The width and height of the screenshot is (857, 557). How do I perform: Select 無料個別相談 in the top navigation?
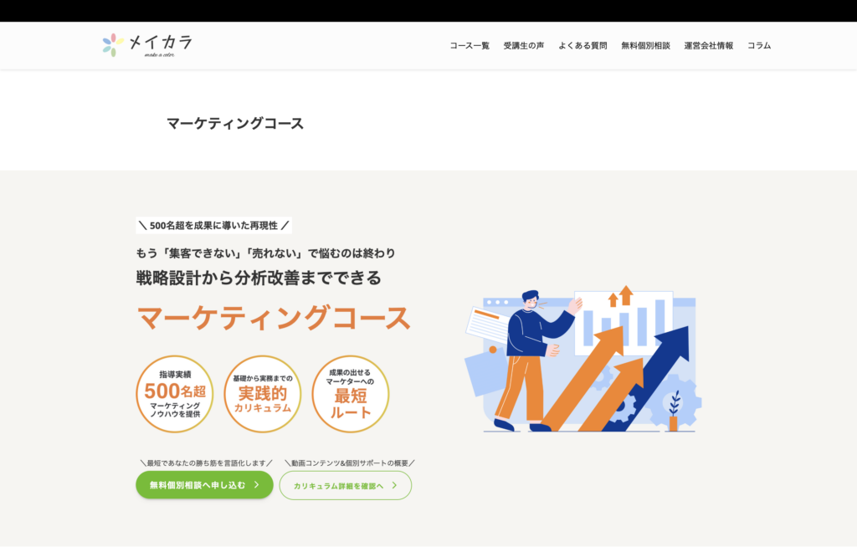click(645, 46)
